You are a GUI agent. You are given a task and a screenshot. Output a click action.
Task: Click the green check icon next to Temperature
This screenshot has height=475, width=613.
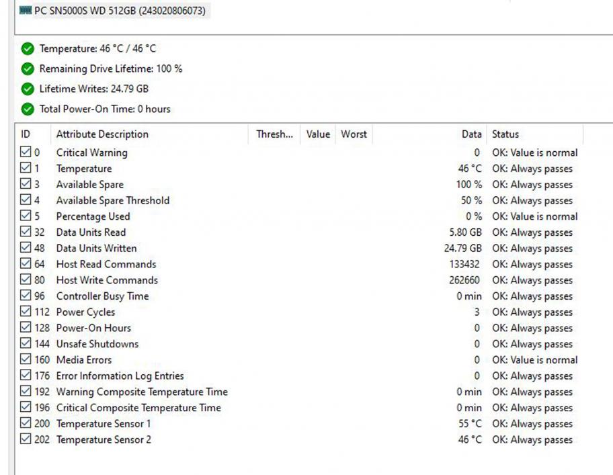pyautogui.click(x=28, y=48)
